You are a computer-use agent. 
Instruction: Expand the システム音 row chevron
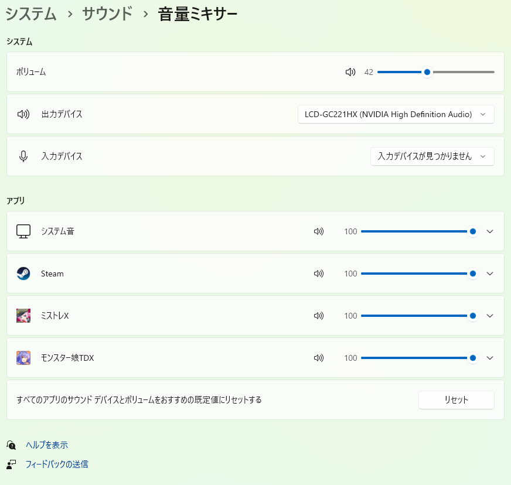(x=490, y=231)
